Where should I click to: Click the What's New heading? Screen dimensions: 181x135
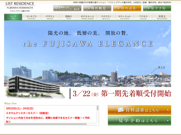[10, 104]
